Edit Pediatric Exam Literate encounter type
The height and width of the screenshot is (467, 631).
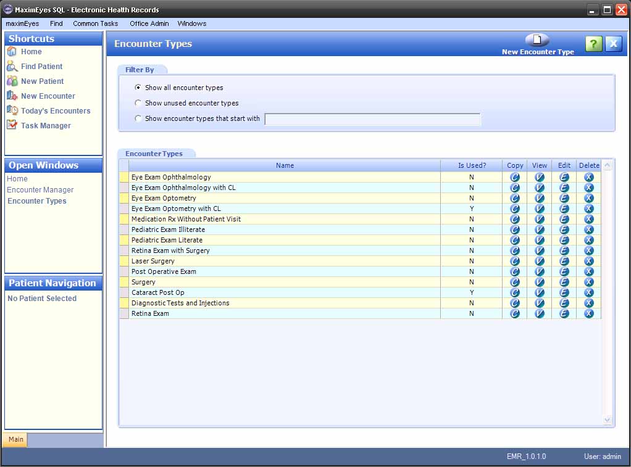[564, 240]
